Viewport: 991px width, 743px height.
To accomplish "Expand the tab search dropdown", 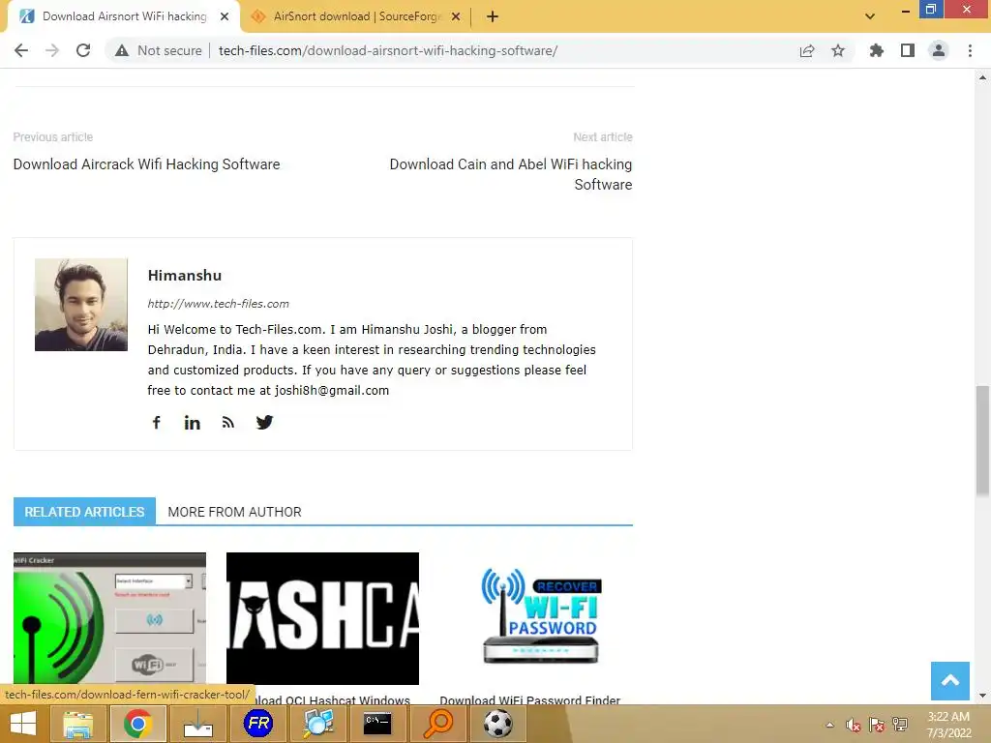I will [x=870, y=16].
